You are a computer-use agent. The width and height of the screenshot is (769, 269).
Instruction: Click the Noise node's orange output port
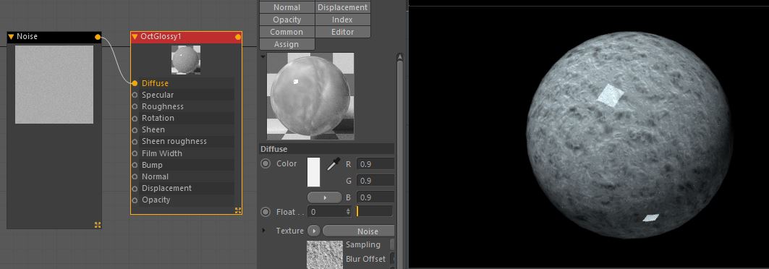98,37
